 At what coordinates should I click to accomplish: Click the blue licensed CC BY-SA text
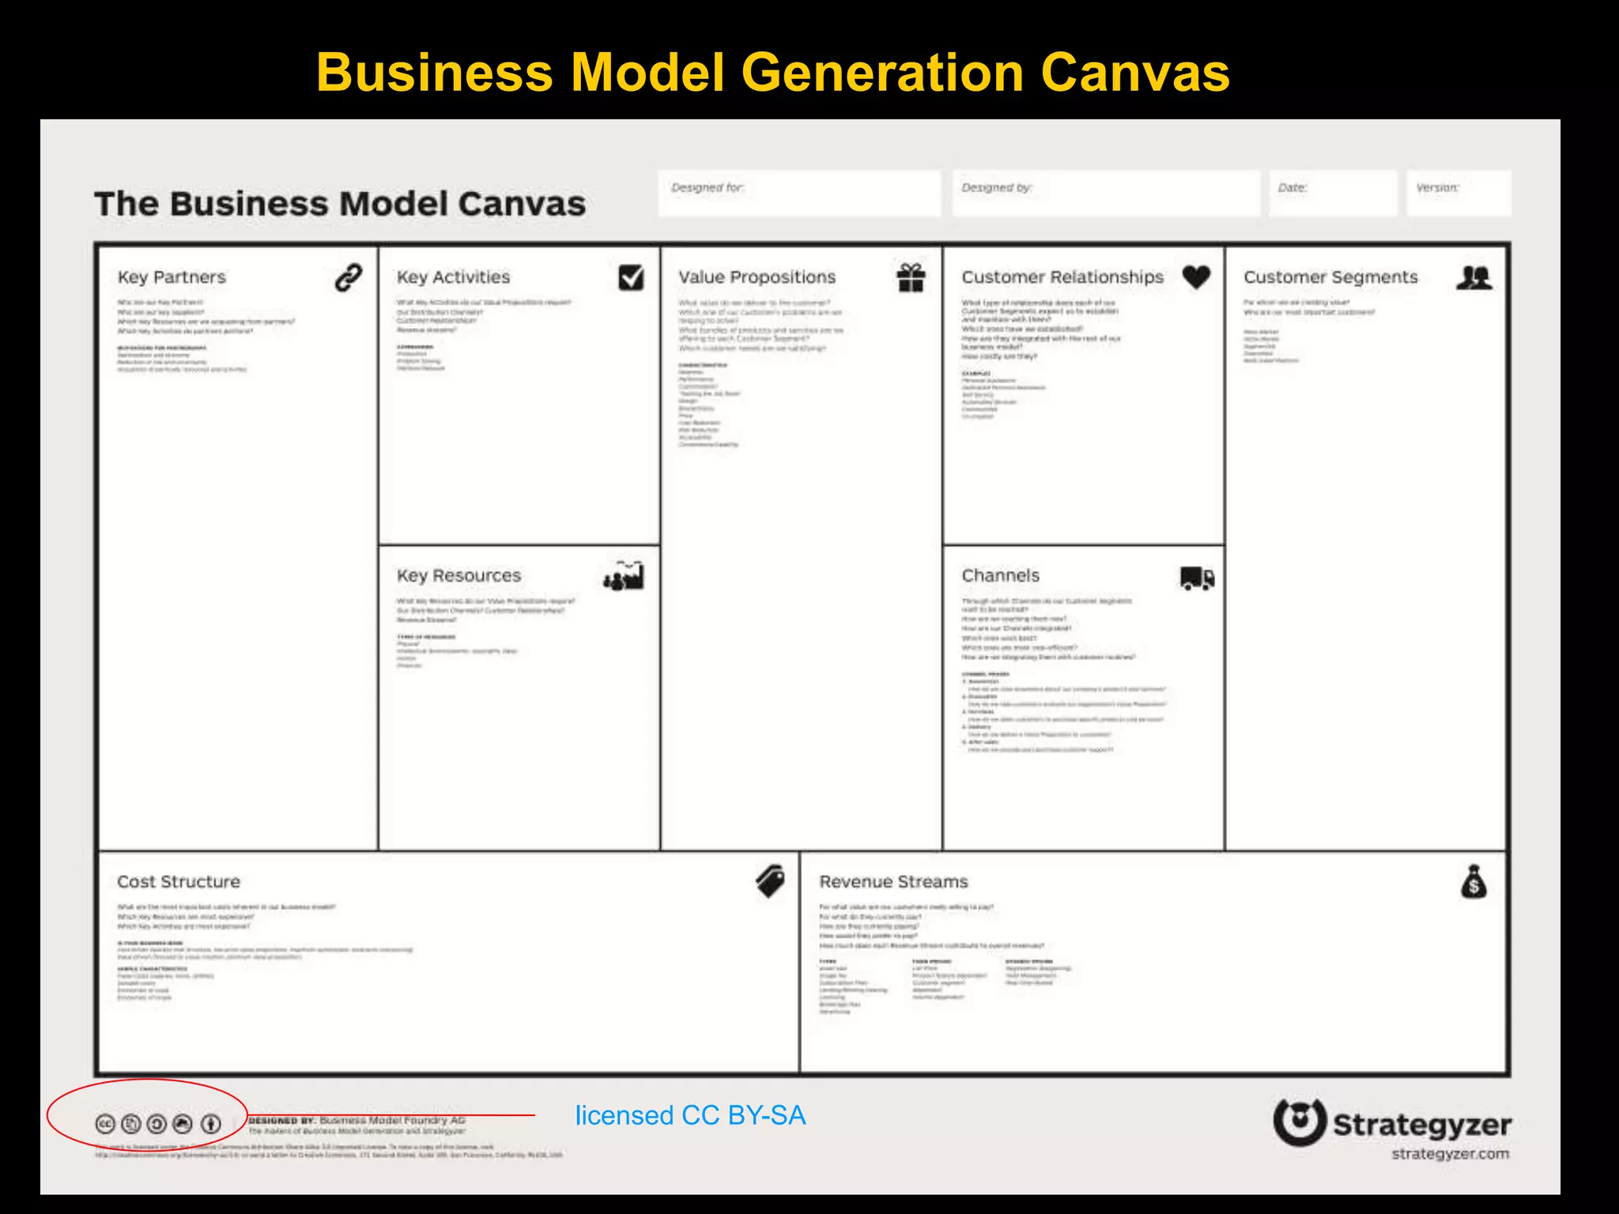pos(690,1115)
